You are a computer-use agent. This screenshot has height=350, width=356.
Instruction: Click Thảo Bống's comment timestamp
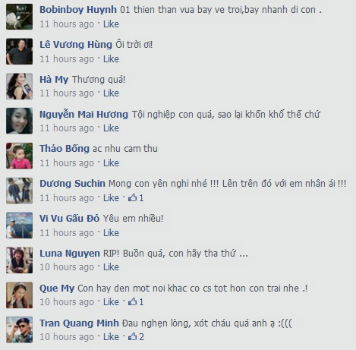(x=67, y=163)
